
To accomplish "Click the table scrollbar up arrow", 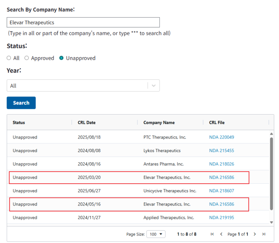I will pos(271,134).
